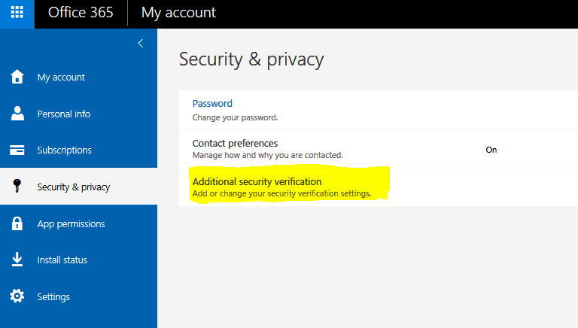Click the key icon for Security & privacy

[x=17, y=187]
